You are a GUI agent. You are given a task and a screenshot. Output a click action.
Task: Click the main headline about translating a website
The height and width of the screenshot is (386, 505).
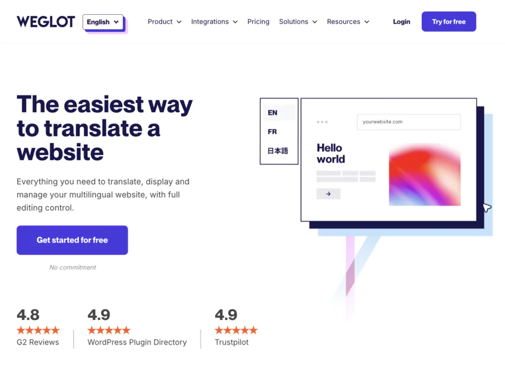(105, 128)
